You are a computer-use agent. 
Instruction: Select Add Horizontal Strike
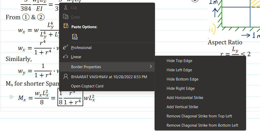[x=200, y=98]
